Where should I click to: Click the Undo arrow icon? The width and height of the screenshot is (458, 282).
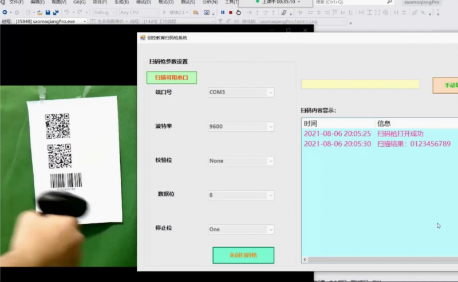66,12
